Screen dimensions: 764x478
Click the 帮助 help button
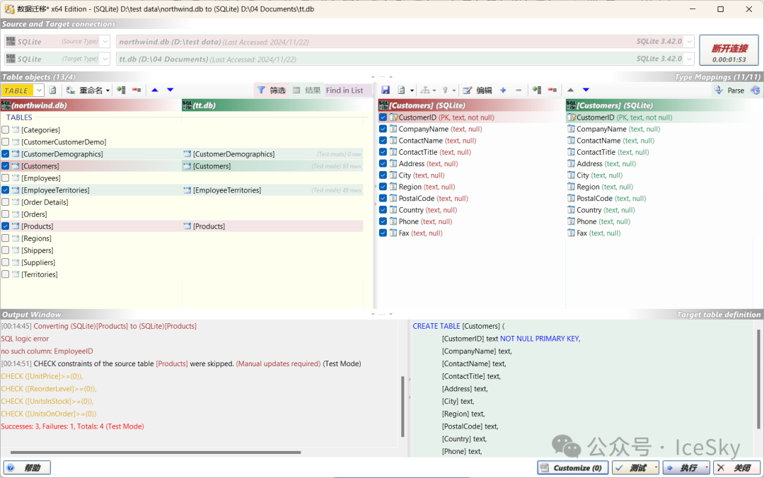27,468
